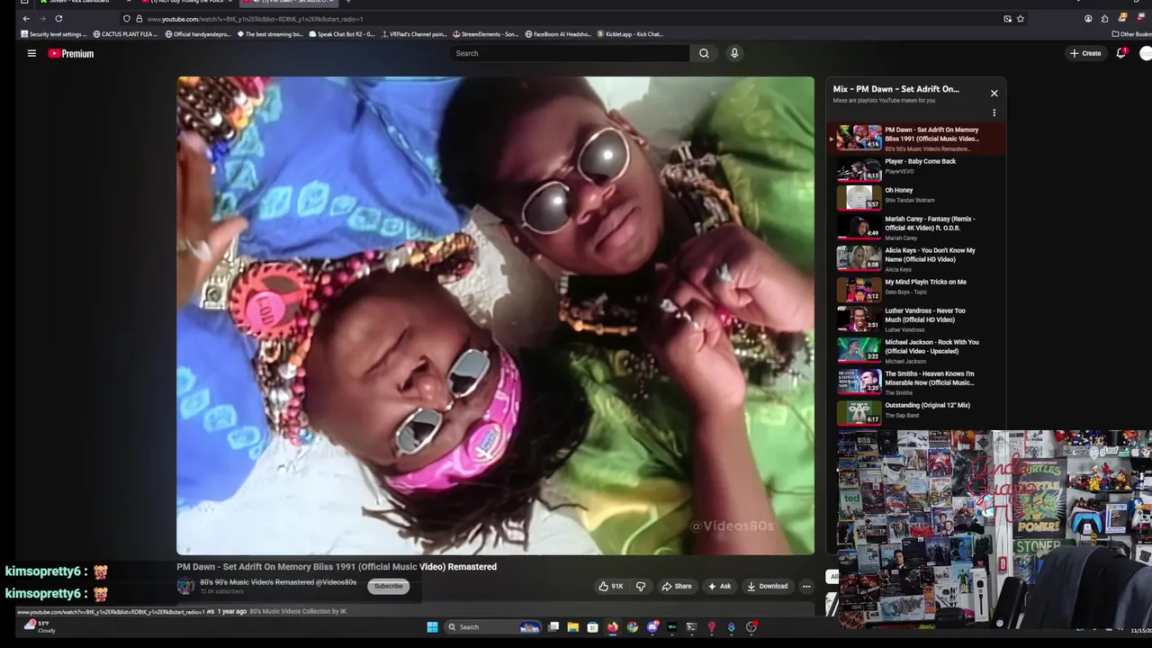1152x648 pixels.
Task: Click the main video player
Action: click(496, 315)
